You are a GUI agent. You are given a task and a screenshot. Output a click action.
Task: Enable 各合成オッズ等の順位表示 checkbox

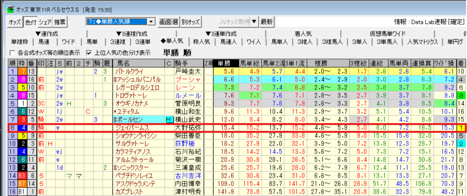[x=12, y=52]
